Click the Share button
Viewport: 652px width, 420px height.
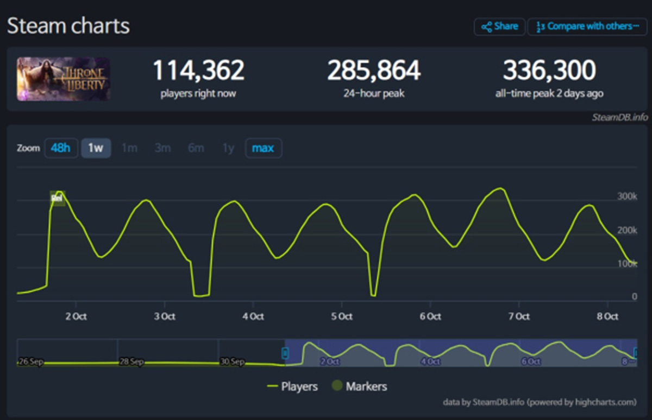499,26
